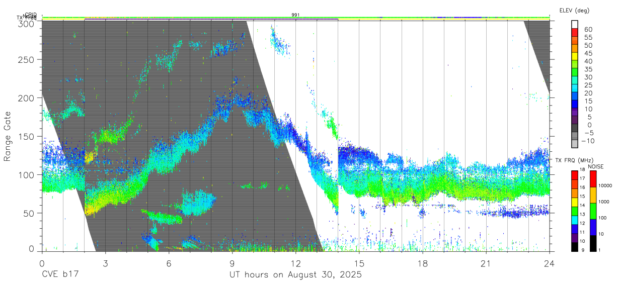Select the green NOISE swatch between 100 and 1000
Screen dimensions: 618x285
point(593,211)
